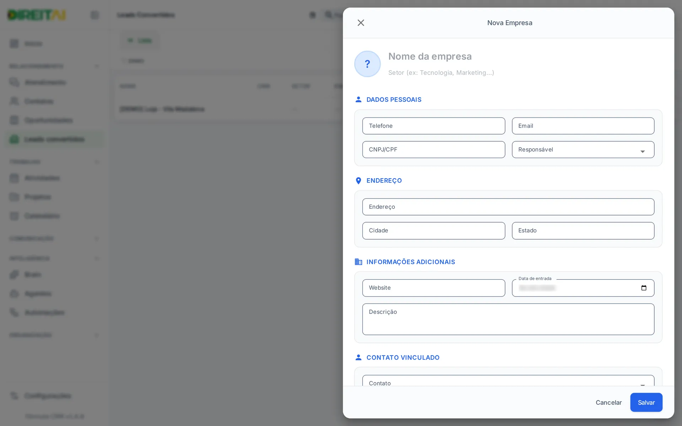Click the Cidade field
Image resolution: width=682 pixels, height=426 pixels.
click(x=433, y=230)
